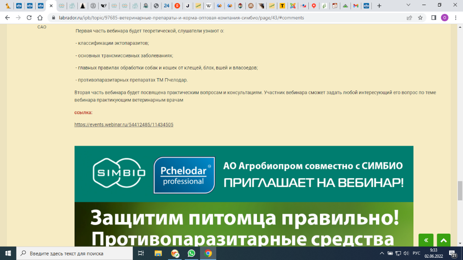463x260 pixels.
Task: Open the webinar.ru event link
Action: click(124, 124)
